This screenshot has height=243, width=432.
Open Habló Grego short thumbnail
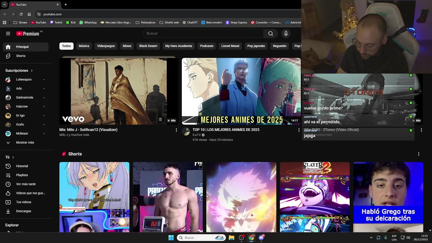tap(388, 197)
